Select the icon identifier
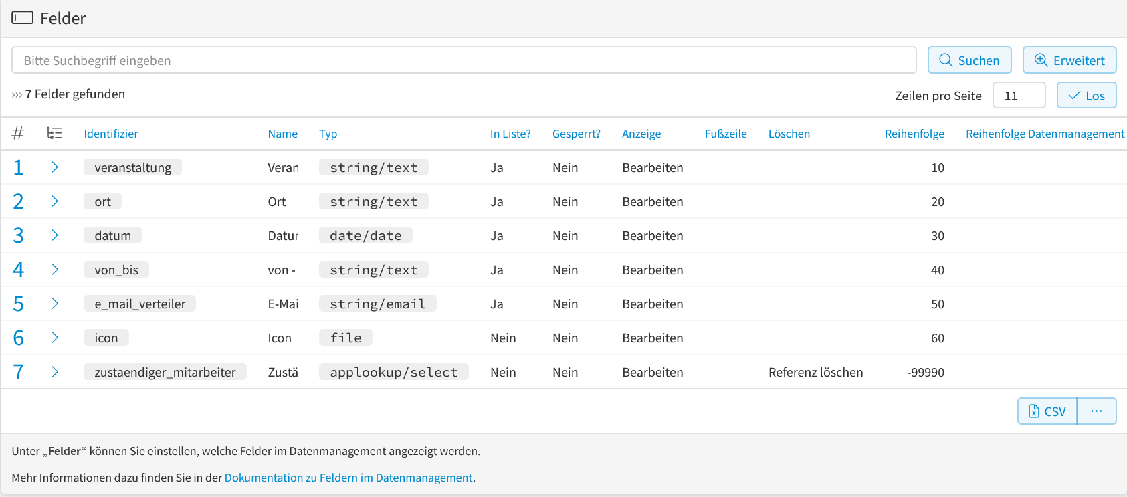 pyautogui.click(x=106, y=338)
